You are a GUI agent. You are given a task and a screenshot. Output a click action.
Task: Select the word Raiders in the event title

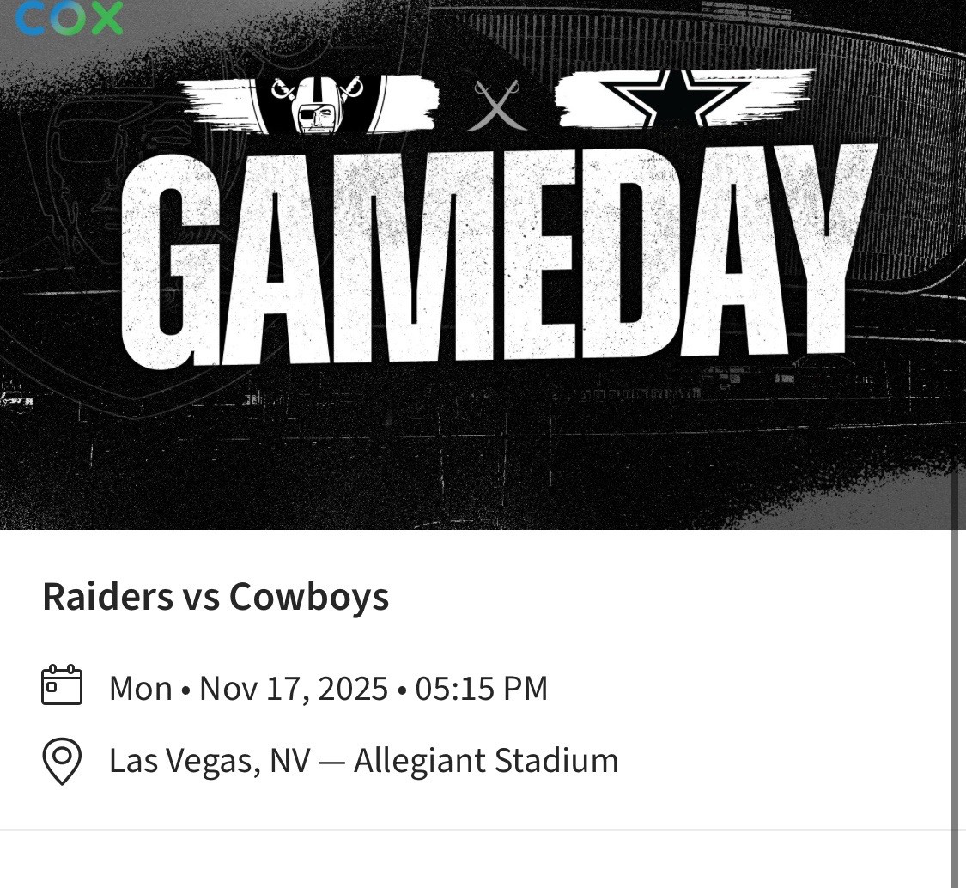(x=107, y=597)
